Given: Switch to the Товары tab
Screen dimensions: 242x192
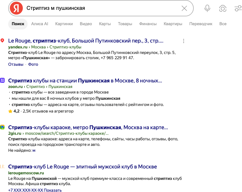Looking at the screenshot, I should [125, 24].
